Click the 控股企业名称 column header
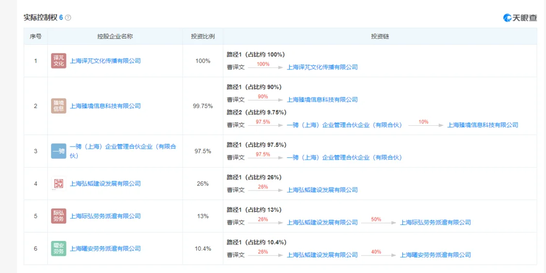546x273 pixels. (x=115, y=36)
